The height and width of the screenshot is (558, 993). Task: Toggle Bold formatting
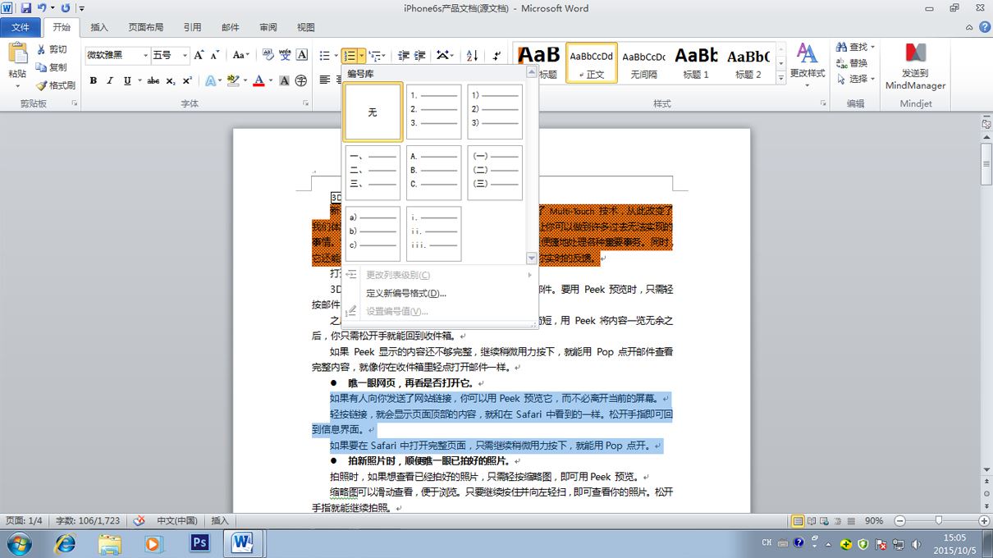coord(94,80)
